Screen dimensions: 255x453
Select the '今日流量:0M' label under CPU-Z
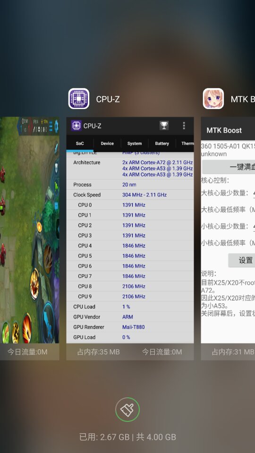(x=162, y=352)
